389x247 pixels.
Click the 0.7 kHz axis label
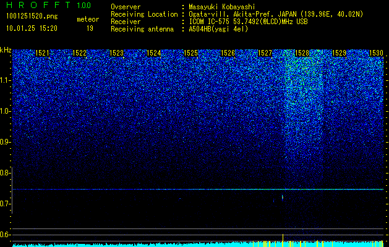point(6,204)
